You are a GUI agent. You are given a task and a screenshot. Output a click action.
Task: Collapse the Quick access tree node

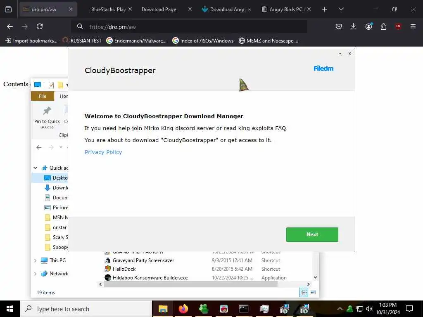point(36,168)
